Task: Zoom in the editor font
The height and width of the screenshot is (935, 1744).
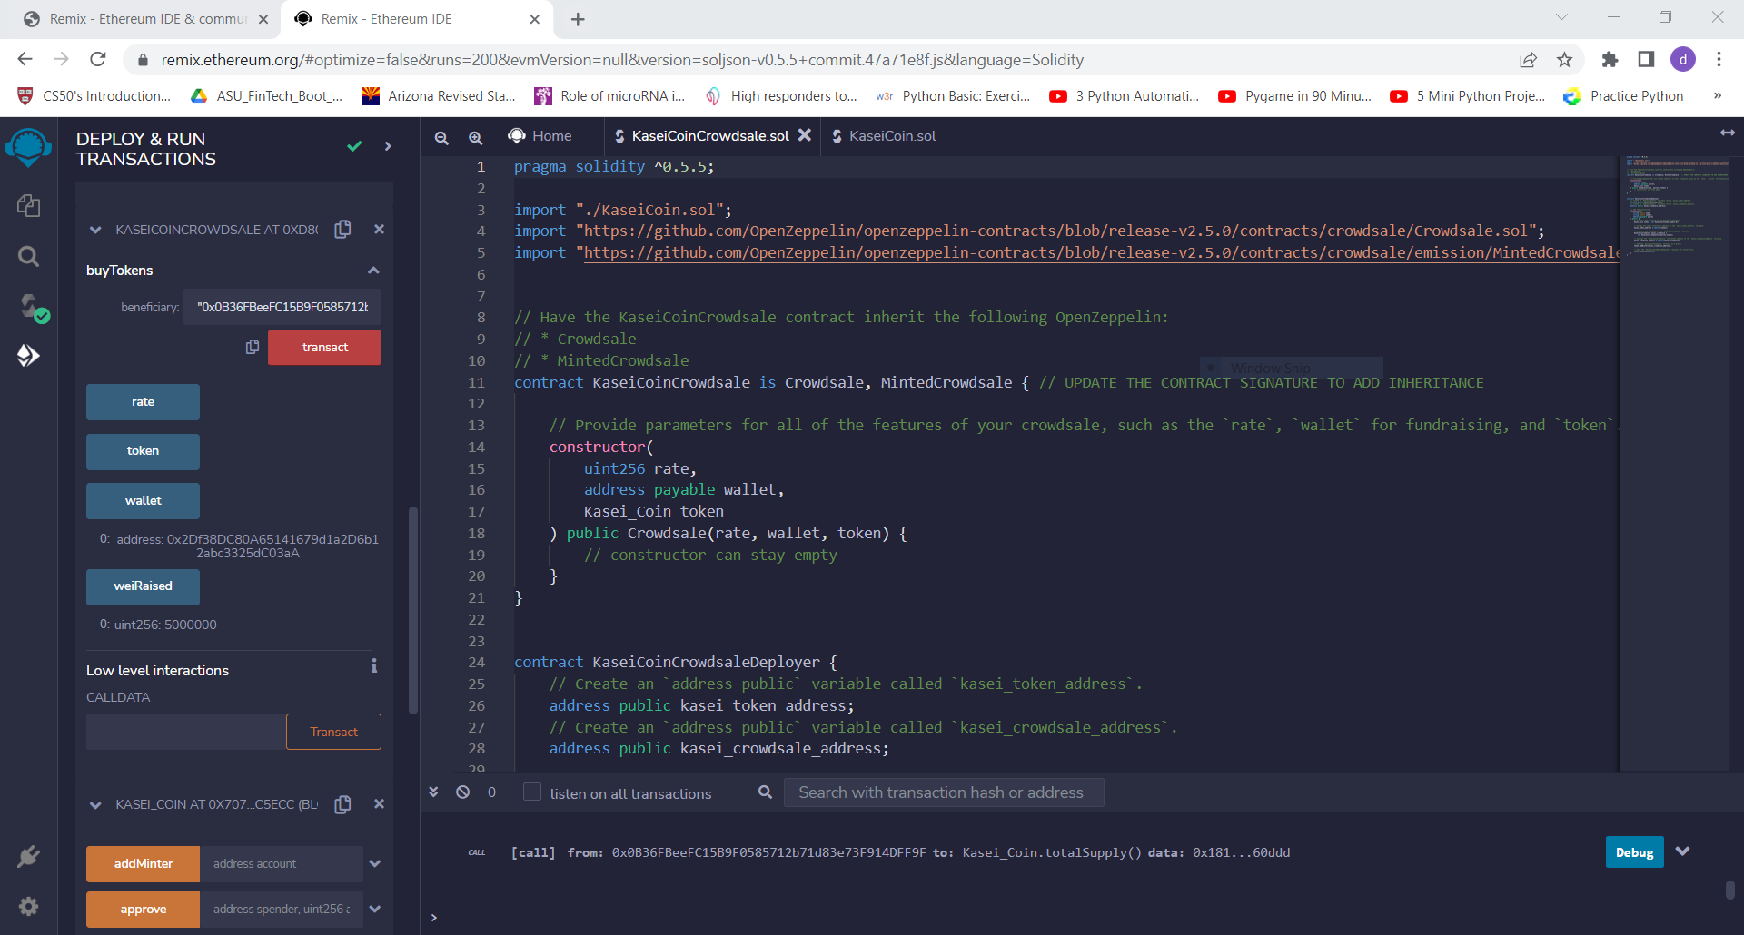Action: [x=475, y=137]
